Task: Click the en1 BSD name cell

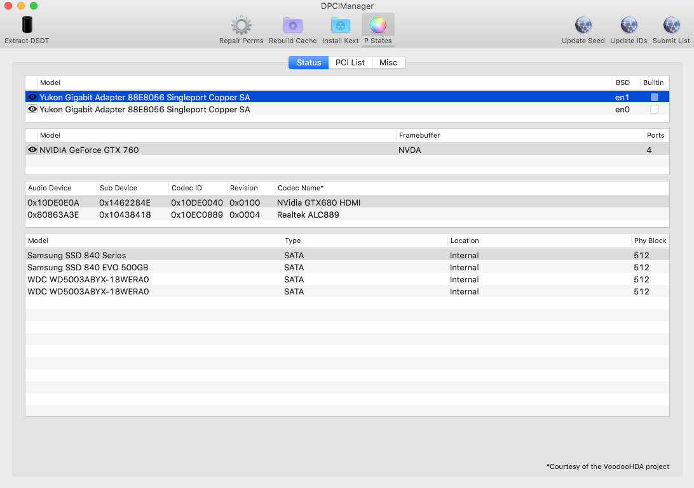Action: pyautogui.click(x=622, y=97)
